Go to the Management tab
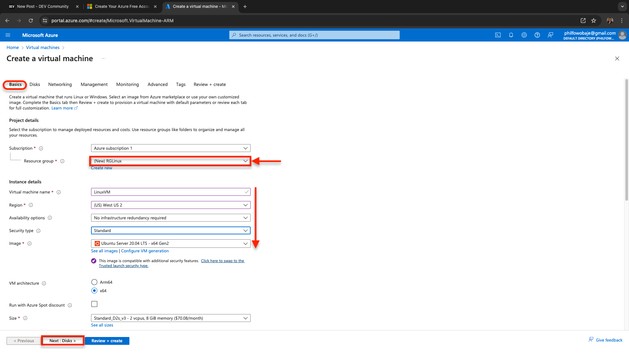 [x=94, y=84]
